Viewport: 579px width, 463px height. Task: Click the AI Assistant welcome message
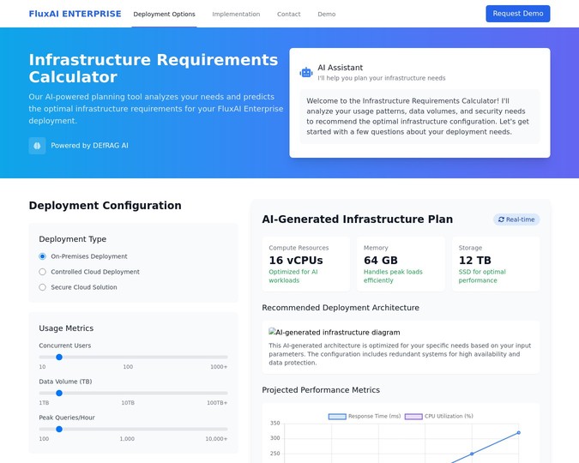tap(419, 117)
